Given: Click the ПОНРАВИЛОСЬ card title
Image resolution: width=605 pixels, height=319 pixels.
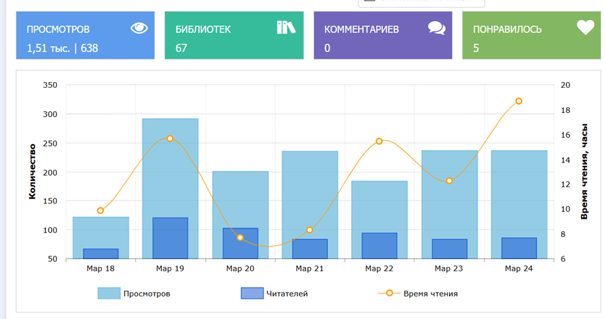Looking at the screenshot, I should pyautogui.click(x=507, y=30).
